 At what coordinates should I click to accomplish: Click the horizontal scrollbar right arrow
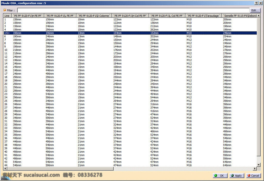(x=255, y=168)
